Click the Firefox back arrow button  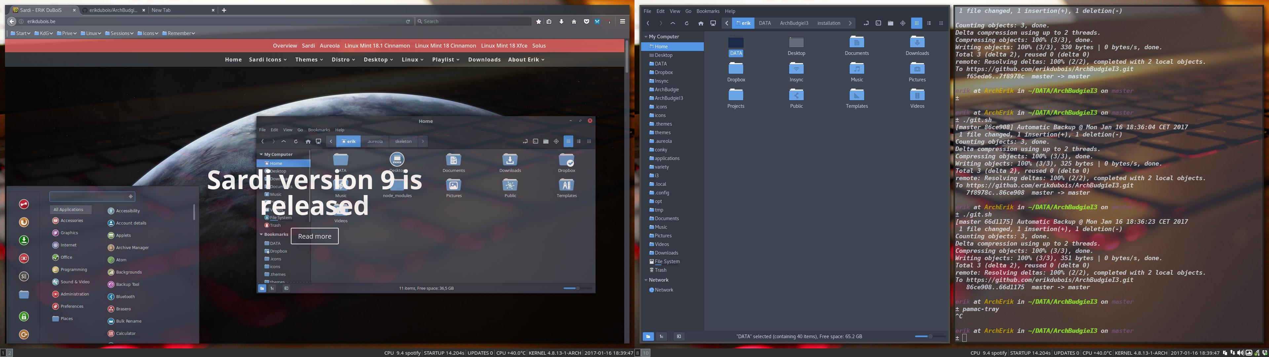click(11, 22)
